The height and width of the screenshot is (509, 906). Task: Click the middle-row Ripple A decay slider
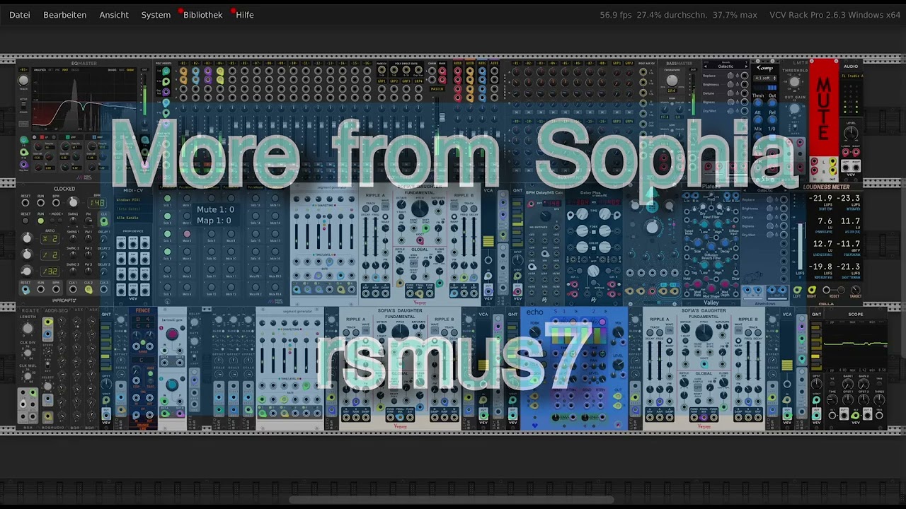[x=365, y=236]
